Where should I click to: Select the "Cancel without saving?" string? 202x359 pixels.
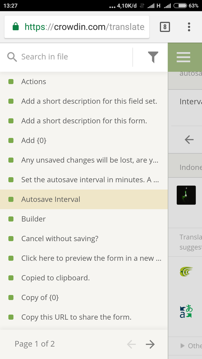pos(60,238)
